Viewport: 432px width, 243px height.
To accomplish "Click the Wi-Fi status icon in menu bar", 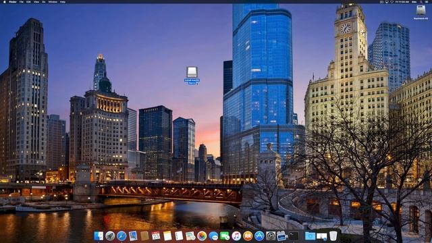I will click(x=391, y=1).
